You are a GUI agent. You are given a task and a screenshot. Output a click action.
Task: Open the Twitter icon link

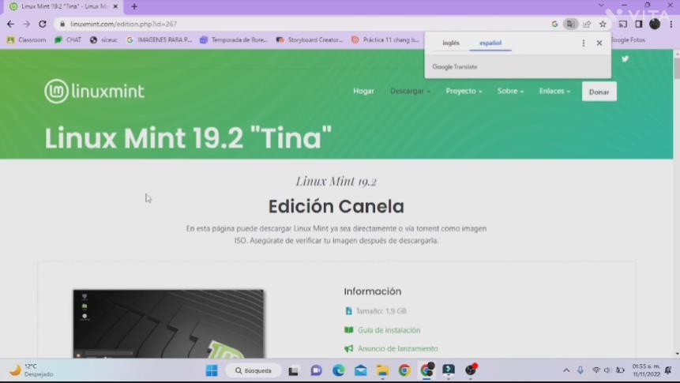click(x=625, y=59)
